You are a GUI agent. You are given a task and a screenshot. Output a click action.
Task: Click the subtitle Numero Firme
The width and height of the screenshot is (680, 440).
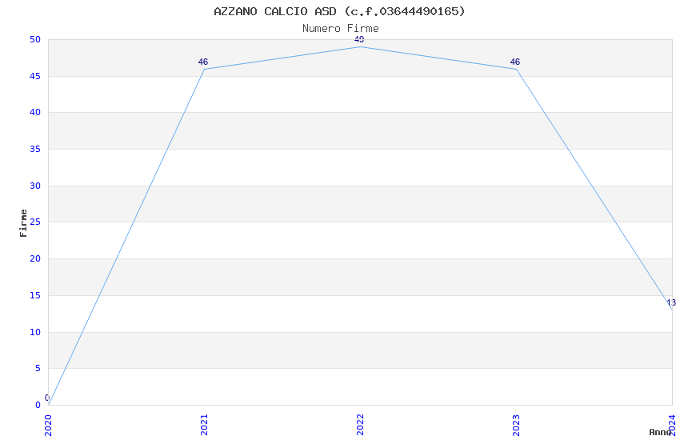(341, 29)
